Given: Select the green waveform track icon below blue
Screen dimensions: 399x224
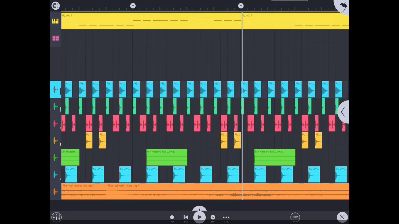Looking at the screenshot, I should [55, 107].
